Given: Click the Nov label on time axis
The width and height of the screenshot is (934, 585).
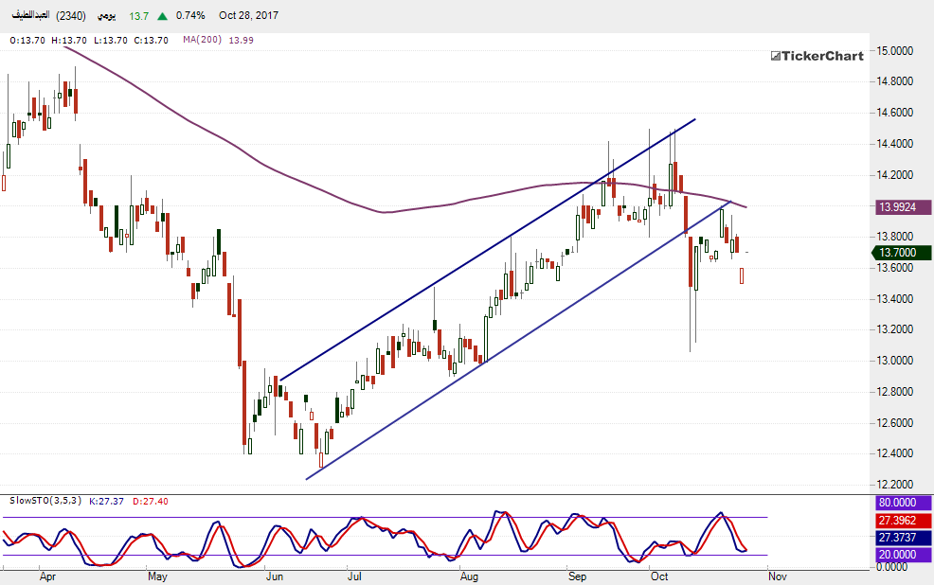Looking at the screenshot, I should 777,575.
